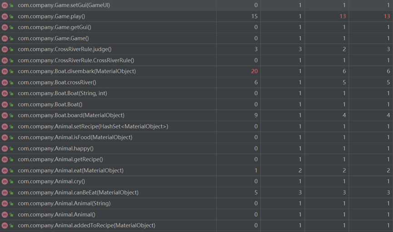Click the method icon beside com.company.Game.play()
393x232 pixels.
[x=5, y=16]
